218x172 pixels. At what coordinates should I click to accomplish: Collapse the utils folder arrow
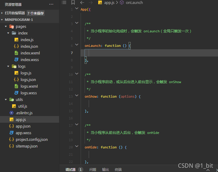(6, 99)
